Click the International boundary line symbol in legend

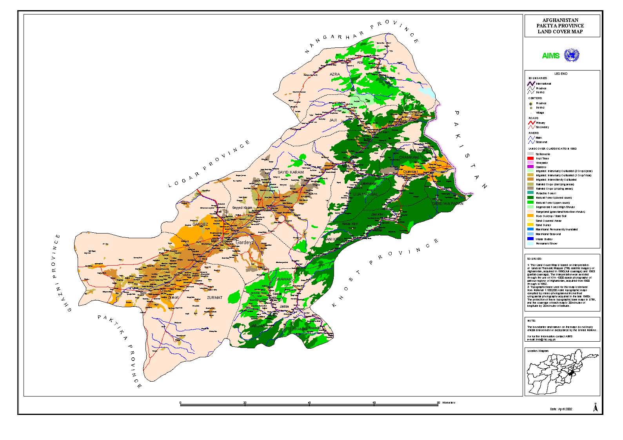531,83
